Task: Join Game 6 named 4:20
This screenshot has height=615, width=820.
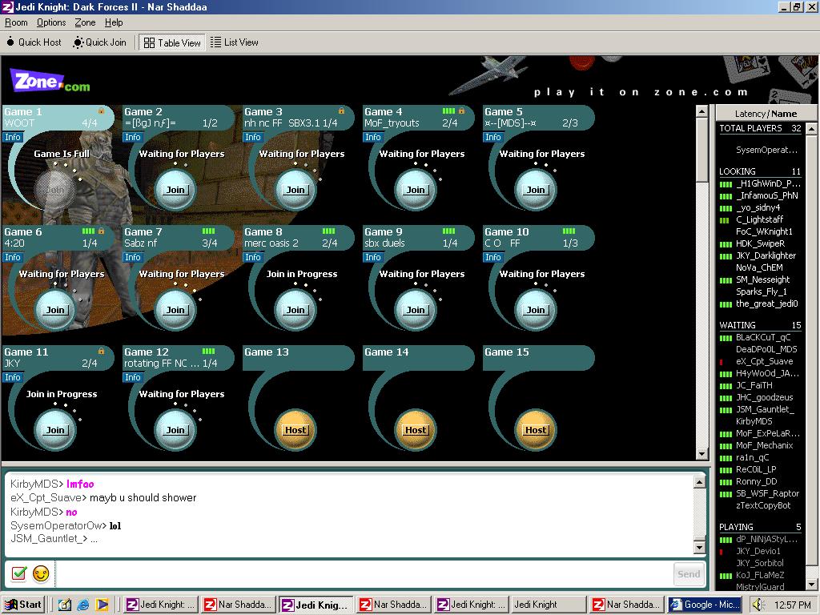Action: pyautogui.click(x=55, y=310)
